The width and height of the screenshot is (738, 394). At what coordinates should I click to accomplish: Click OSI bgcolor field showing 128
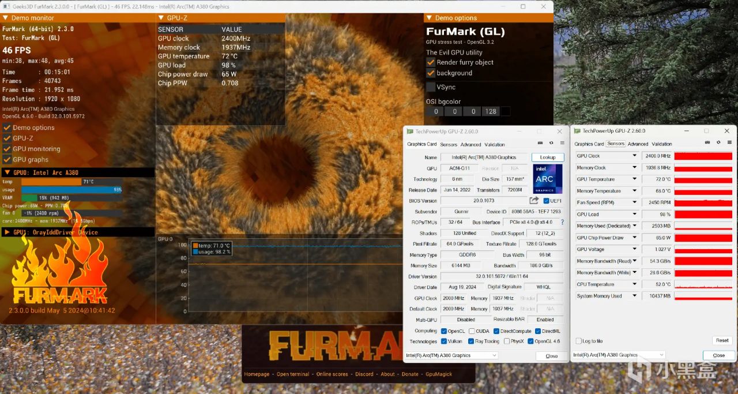(x=491, y=111)
